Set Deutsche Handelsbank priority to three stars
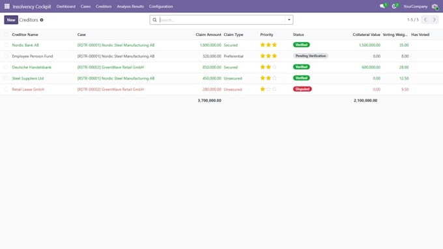This screenshot has height=249, width=443. pos(274,67)
